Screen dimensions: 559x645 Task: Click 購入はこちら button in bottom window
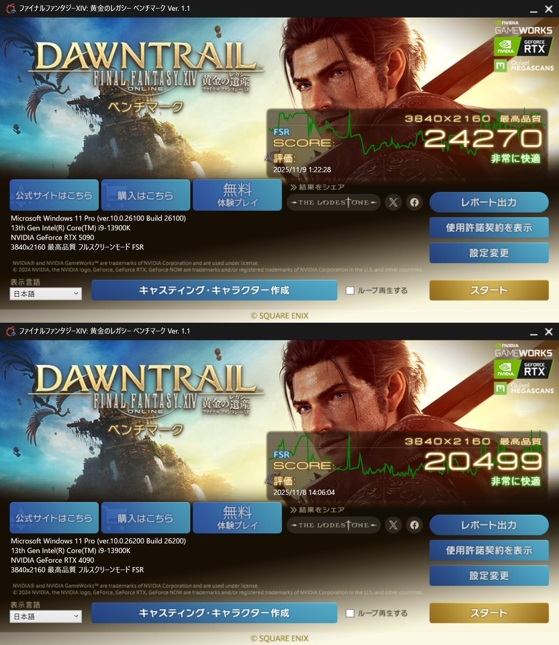(146, 518)
